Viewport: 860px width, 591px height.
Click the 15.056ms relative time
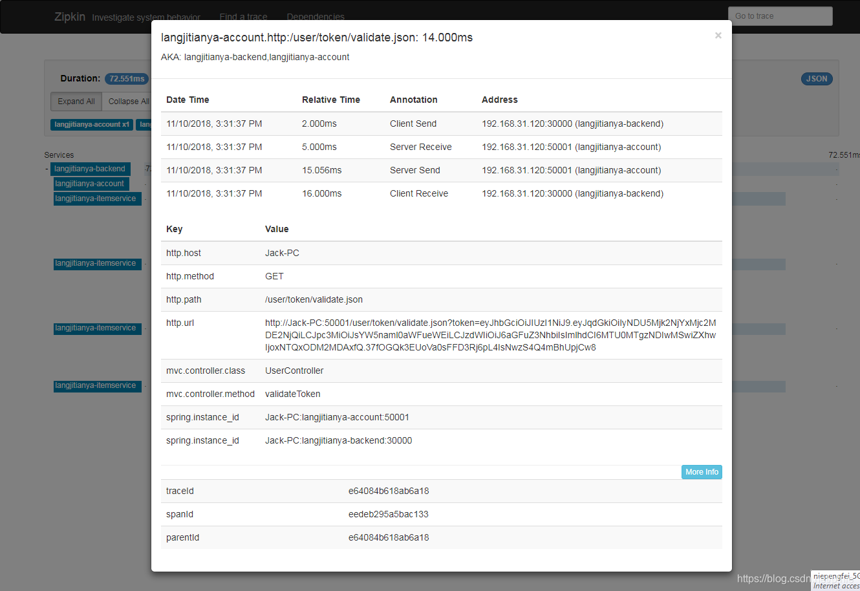(x=322, y=170)
